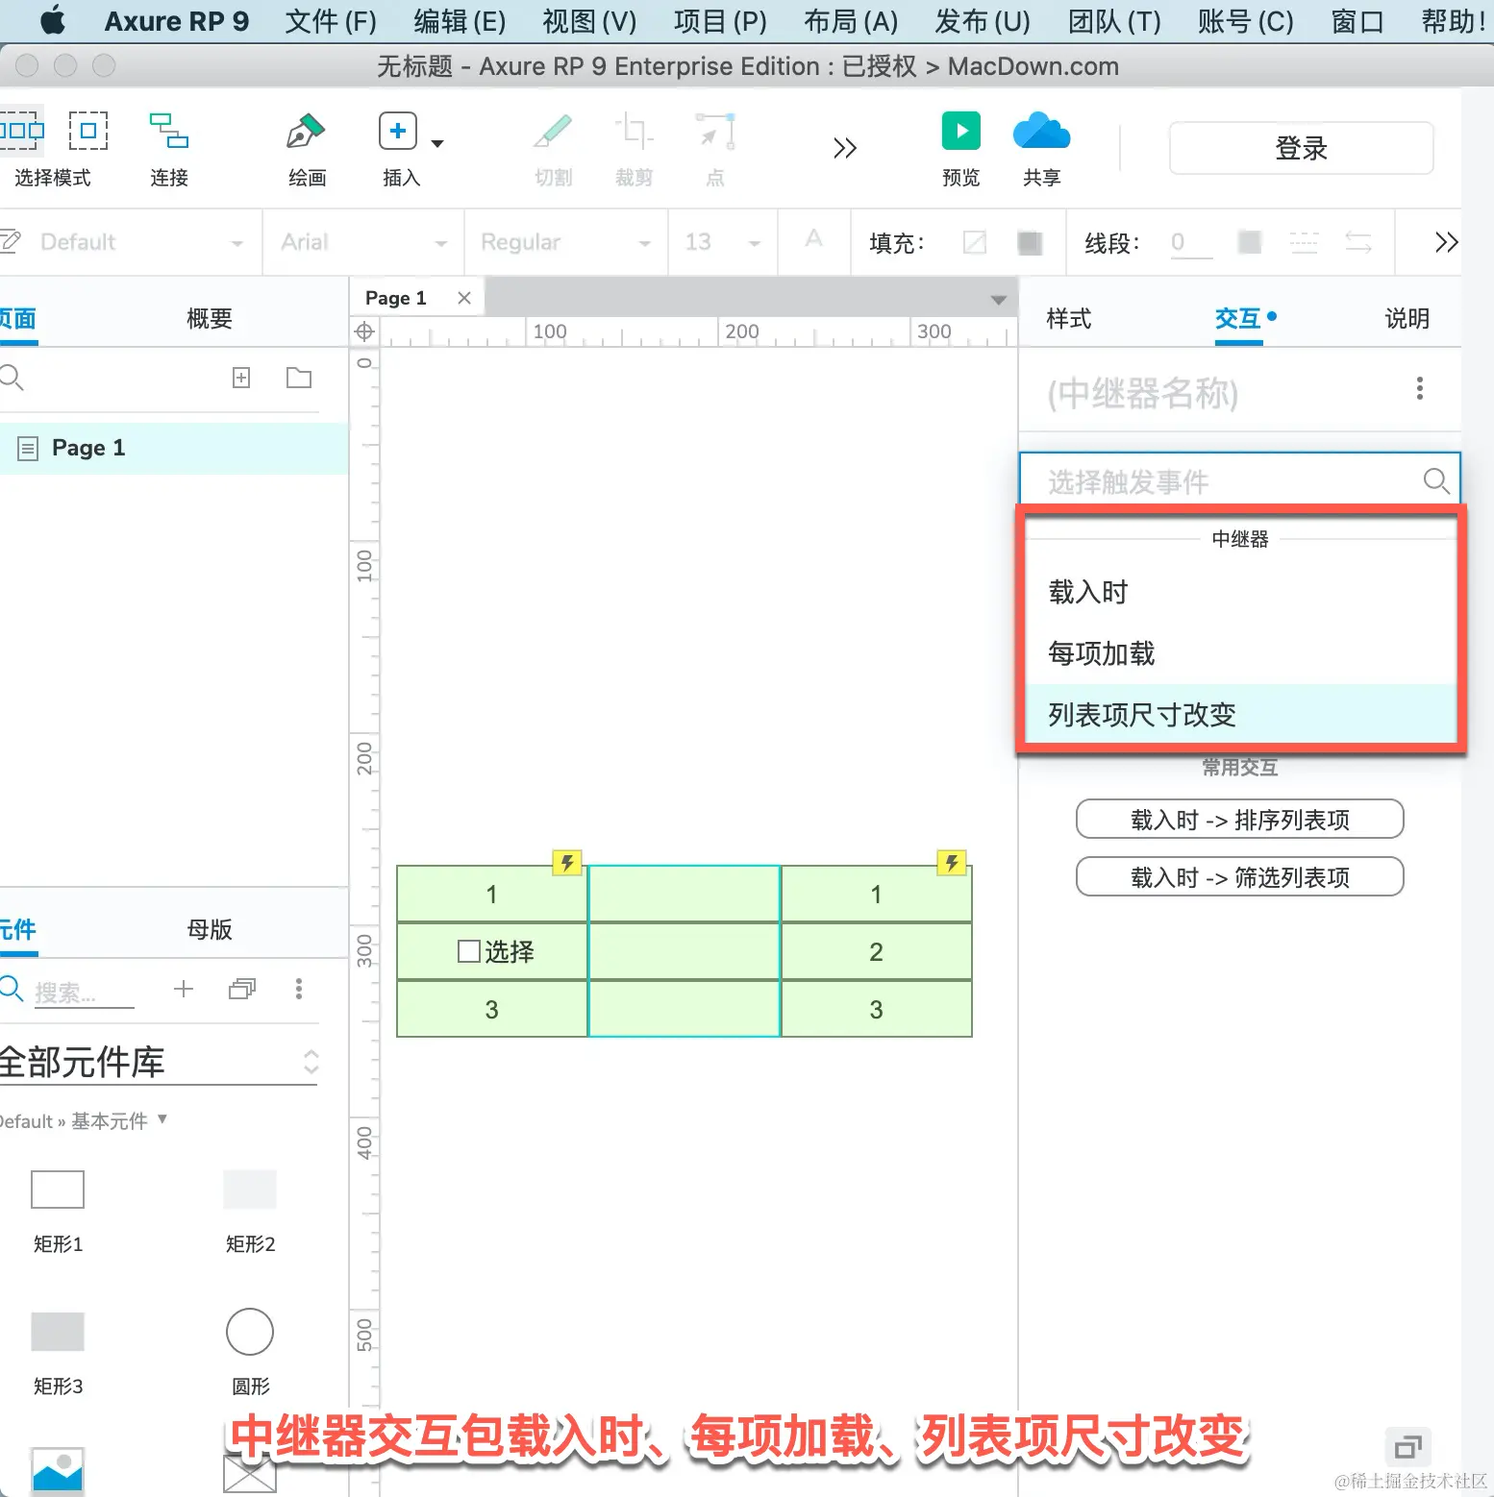Open the 文件 (F) menu

[x=331, y=21]
